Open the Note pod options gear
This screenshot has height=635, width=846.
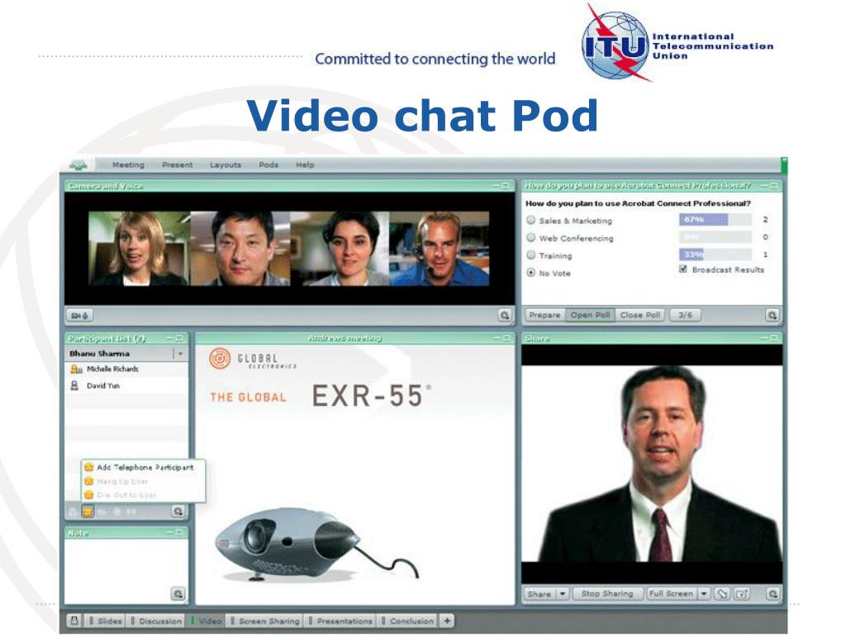click(178, 594)
